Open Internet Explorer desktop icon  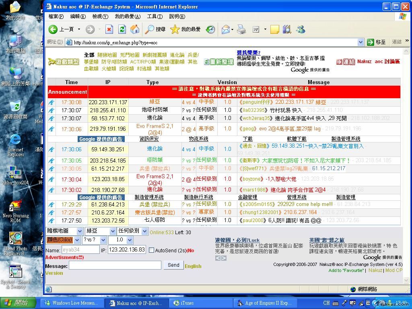[15, 145]
